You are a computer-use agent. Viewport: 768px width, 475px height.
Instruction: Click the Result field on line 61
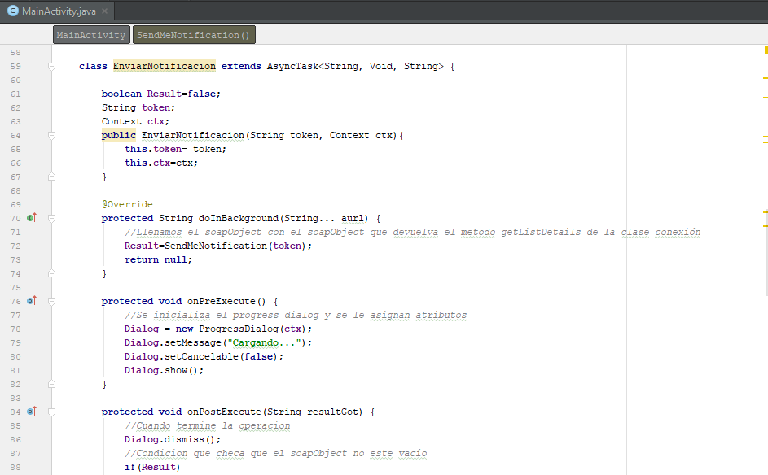pyautogui.click(x=164, y=94)
